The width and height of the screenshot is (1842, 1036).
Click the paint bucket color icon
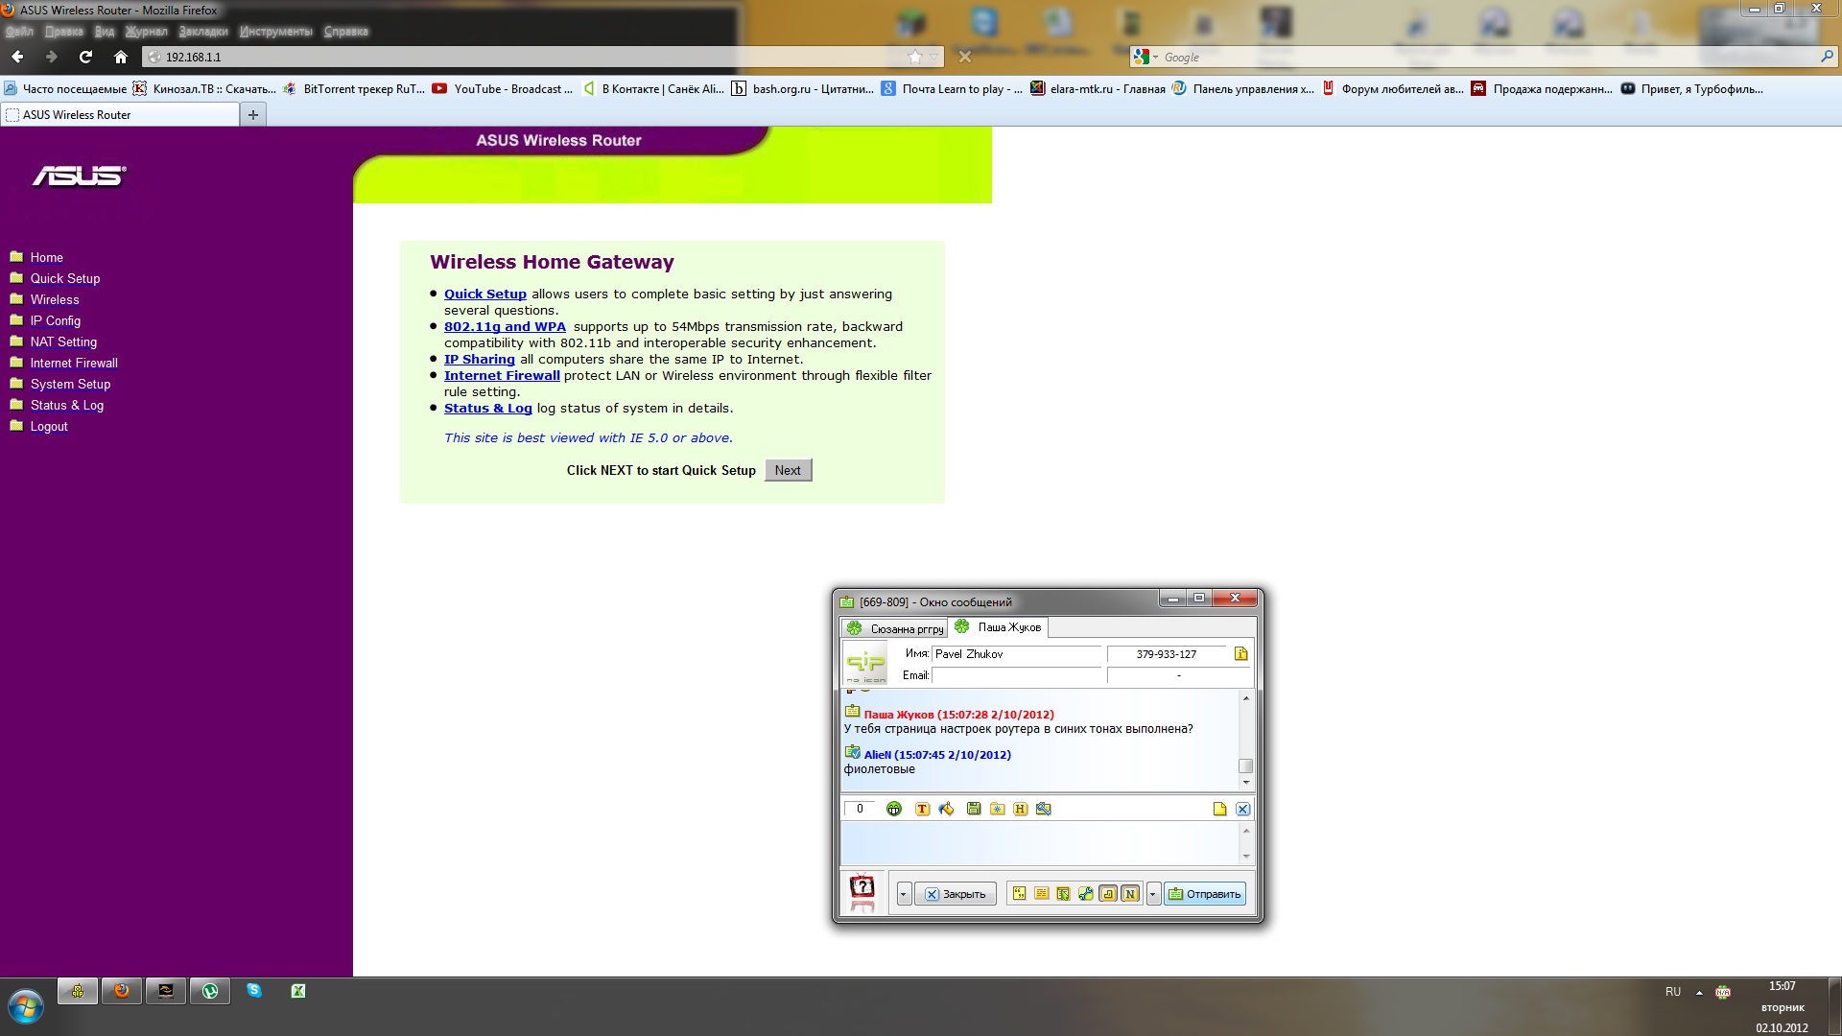[x=946, y=809]
